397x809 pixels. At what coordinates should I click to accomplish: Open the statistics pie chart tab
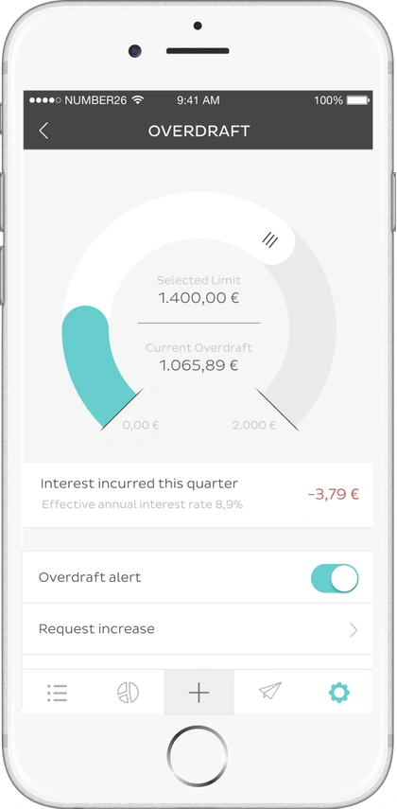pos(128,693)
